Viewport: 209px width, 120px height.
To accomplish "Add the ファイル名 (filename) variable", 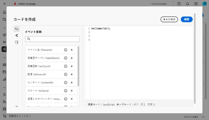I will pos(72,50).
